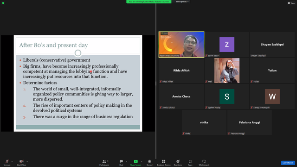Start recording with the Record icon
Image resolution: width=297 pixels, height=167 pixels.
(149, 161)
